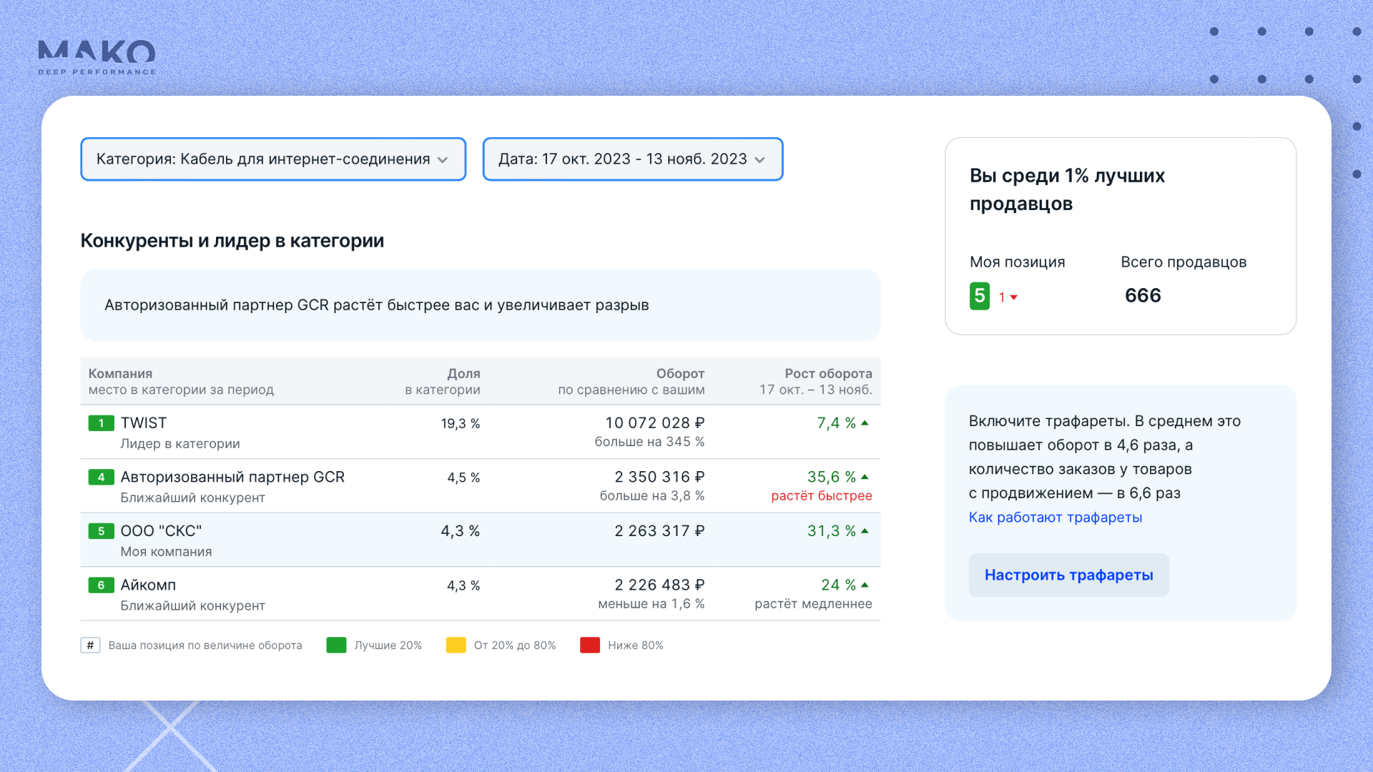The width and height of the screenshot is (1373, 772).
Task: Click rank badge 4 for Авторизованный партнер GCR
Action: pos(101,477)
